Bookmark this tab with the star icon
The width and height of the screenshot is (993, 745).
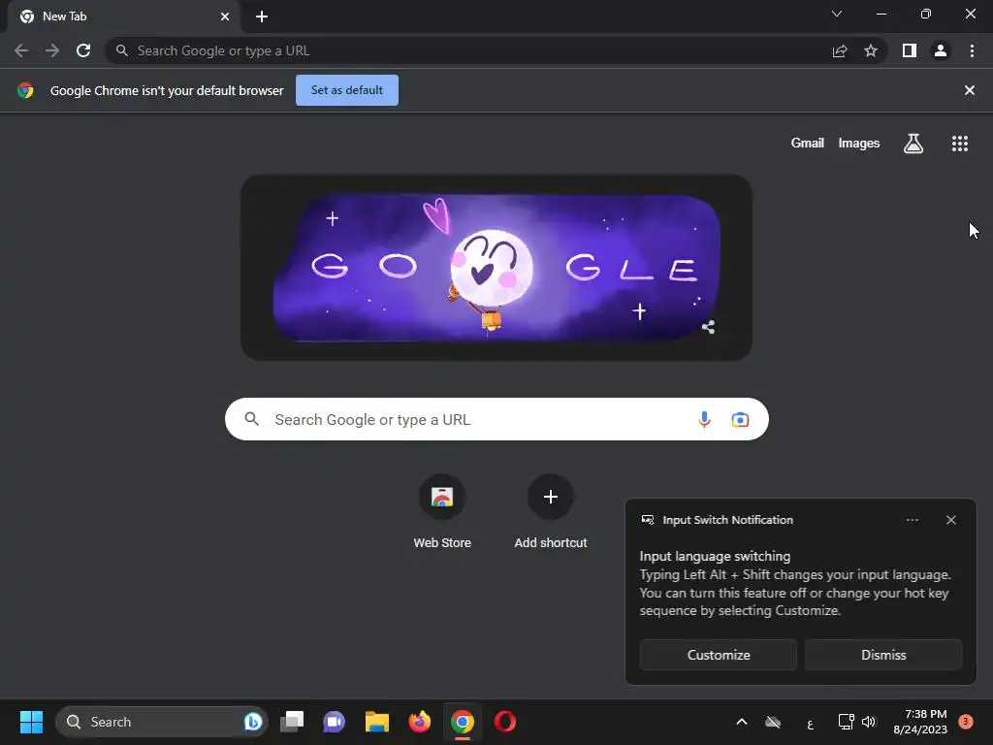click(x=871, y=50)
